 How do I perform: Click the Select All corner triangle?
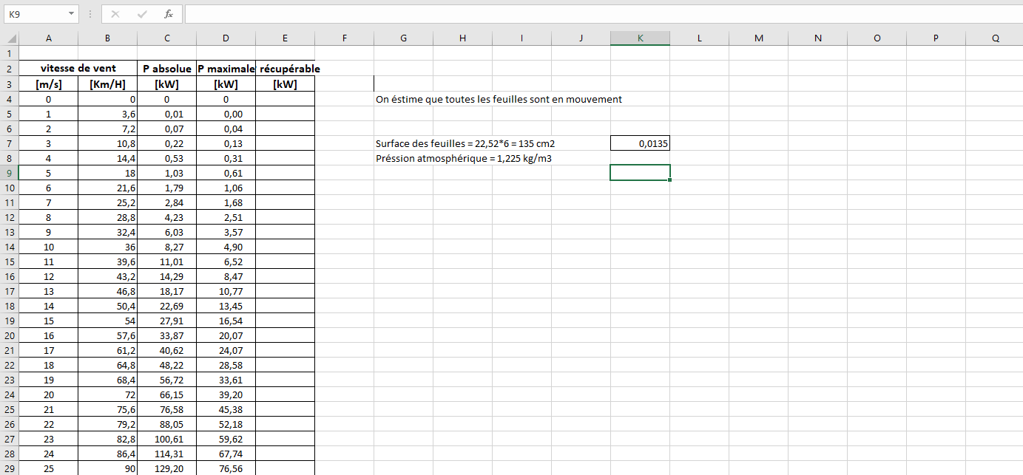pyautogui.click(x=11, y=38)
